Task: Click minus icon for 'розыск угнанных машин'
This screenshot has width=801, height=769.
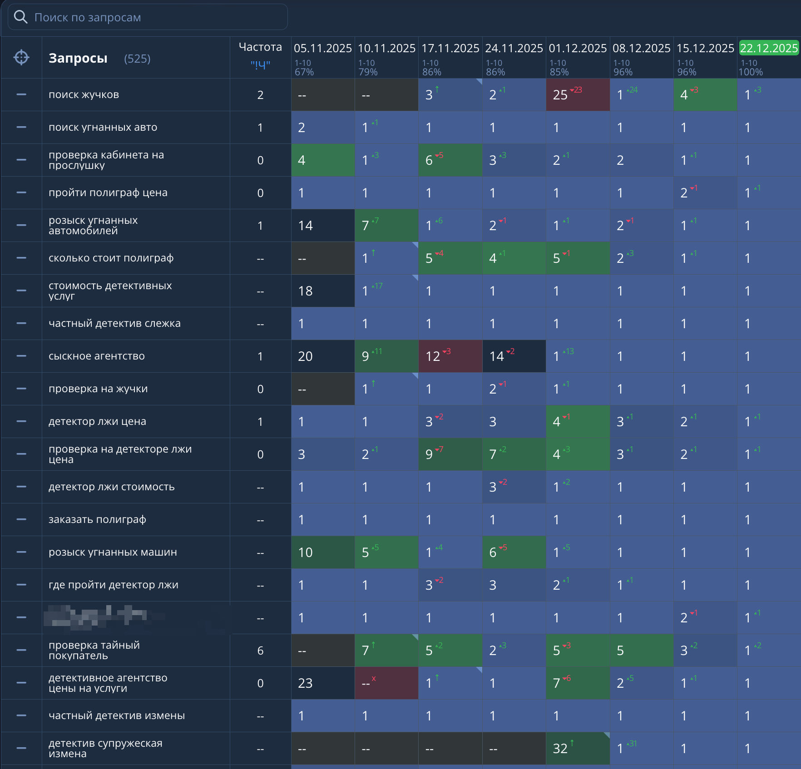Action: (x=21, y=552)
